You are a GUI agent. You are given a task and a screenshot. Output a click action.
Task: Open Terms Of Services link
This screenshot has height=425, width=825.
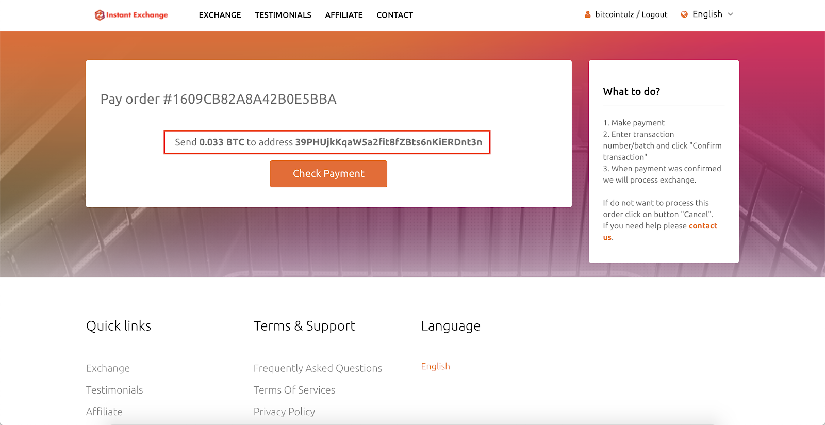pos(294,390)
